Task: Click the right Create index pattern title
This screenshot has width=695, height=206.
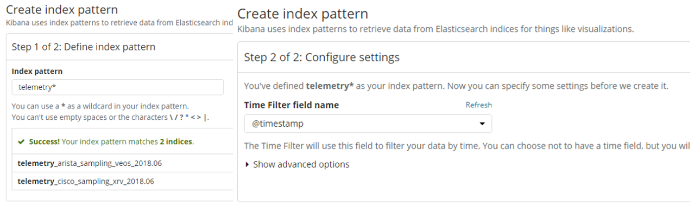Action: [x=303, y=14]
